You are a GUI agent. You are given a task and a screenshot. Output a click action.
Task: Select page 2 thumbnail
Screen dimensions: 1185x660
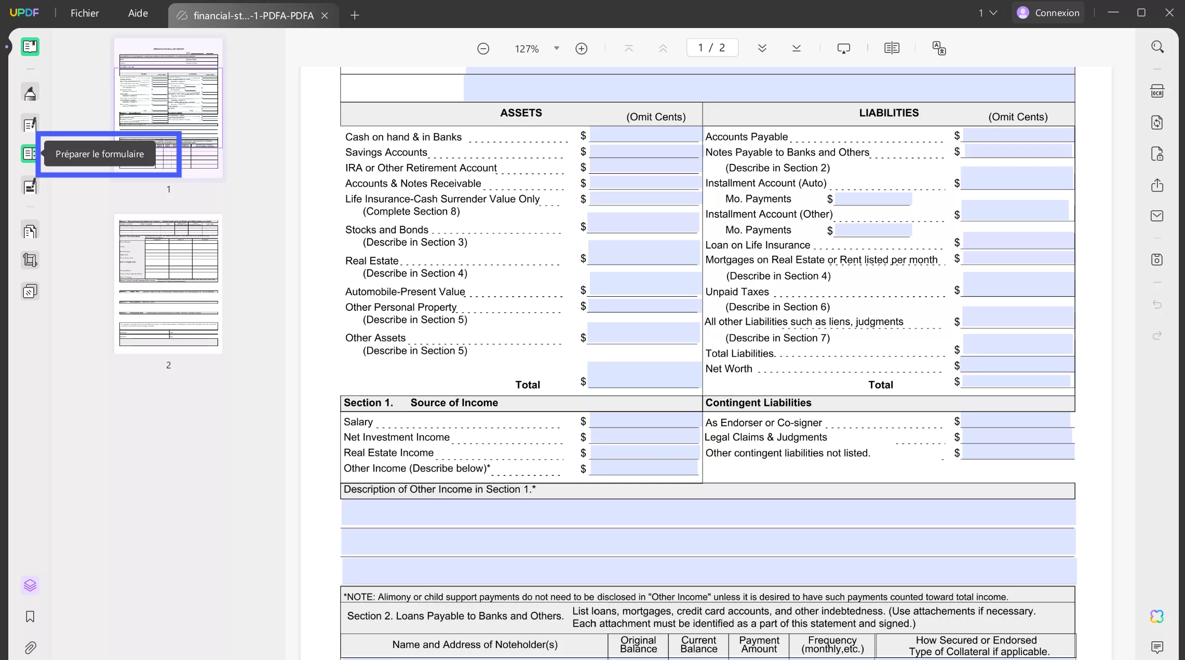168,283
